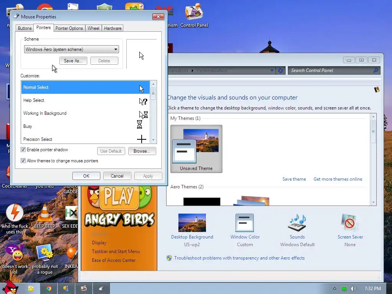Screen dimensions: 392x294
Task: Click the pointer list scroll down arrow
Action: 153,140
